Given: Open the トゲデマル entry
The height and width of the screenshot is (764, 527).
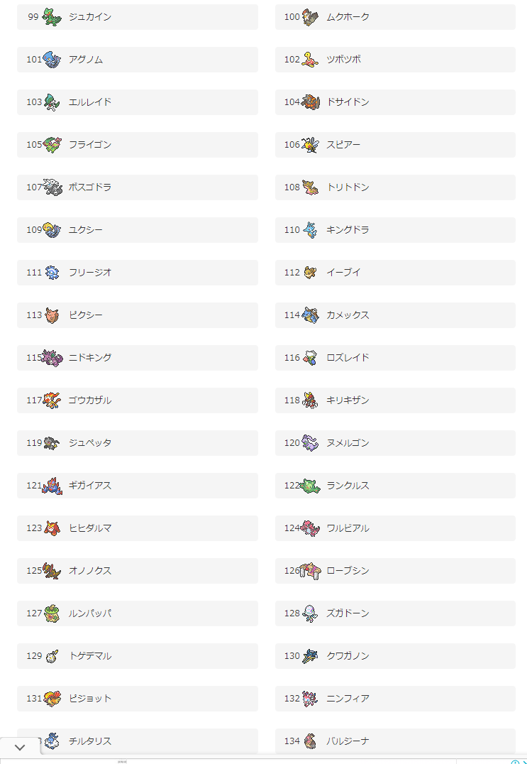Looking at the screenshot, I should 138,656.
